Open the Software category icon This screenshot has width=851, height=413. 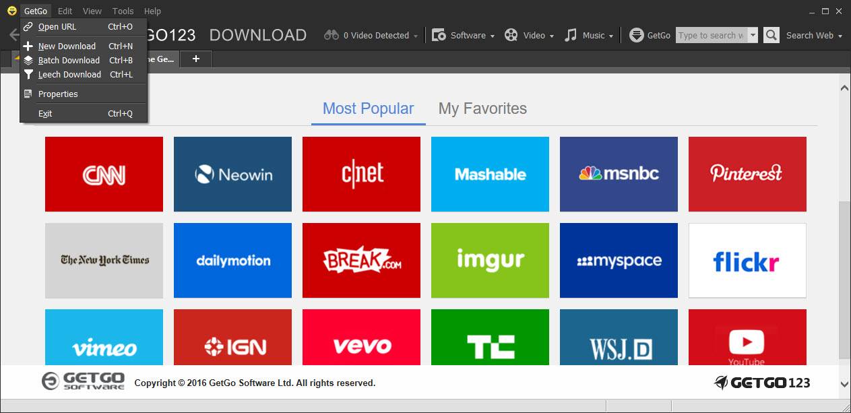click(x=439, y=35)
